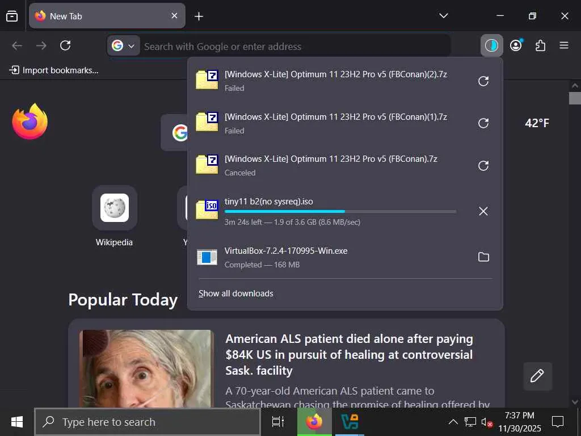581x436 pixels.
Task: Open the Firefox application menu
Action: [564, 45]
